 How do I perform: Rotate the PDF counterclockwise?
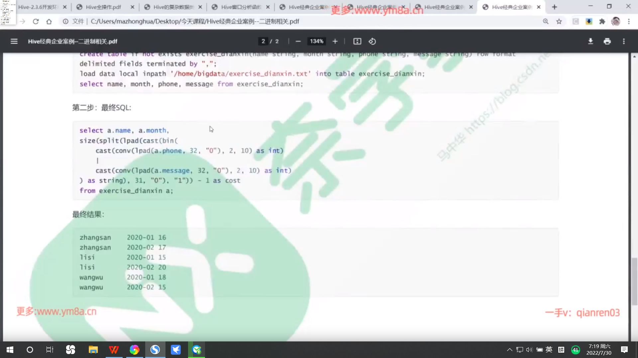tap(372, 41)
